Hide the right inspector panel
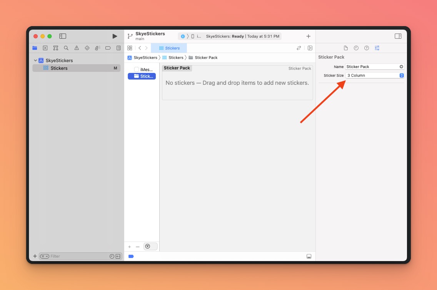This screenshot has height=290, width=437. [x=398, y=36]
